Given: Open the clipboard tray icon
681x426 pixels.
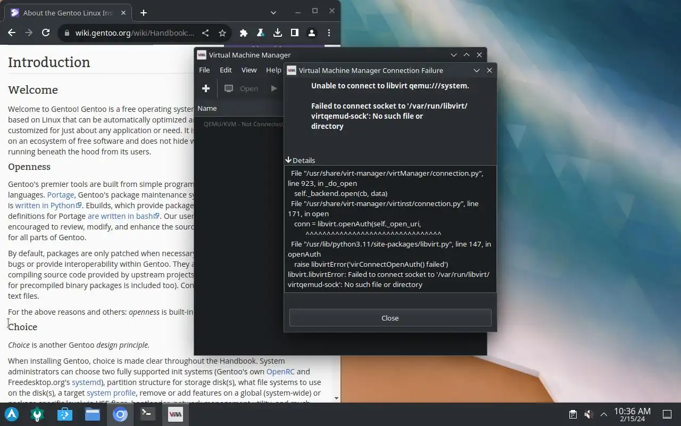Looking at the screenshot, I should pos(573,414).
